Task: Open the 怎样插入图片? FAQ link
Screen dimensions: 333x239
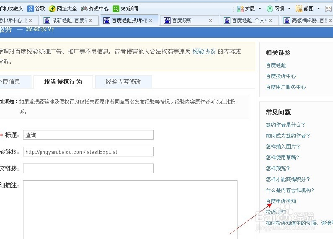Action: [x=283, y=146]
